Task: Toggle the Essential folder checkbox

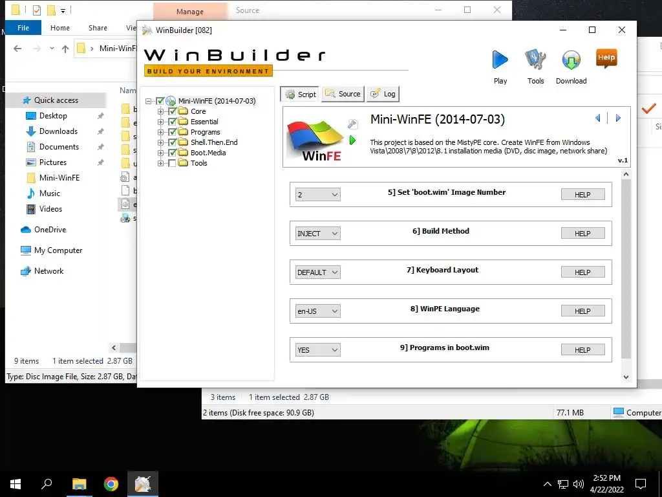Action: point(172,122)
